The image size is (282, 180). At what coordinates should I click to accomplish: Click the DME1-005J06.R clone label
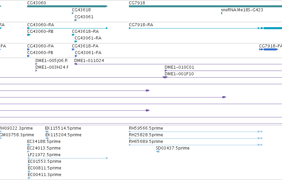point(52,60)
